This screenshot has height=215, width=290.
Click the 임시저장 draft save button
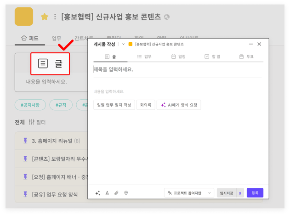point(230,193)
